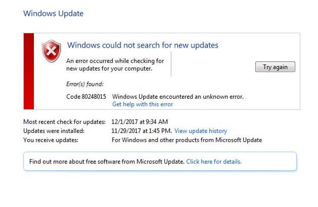The width and height of the screenshot is (318, 207).
Task: Click the error code 80248015 text
Action: tap(86, 97)
